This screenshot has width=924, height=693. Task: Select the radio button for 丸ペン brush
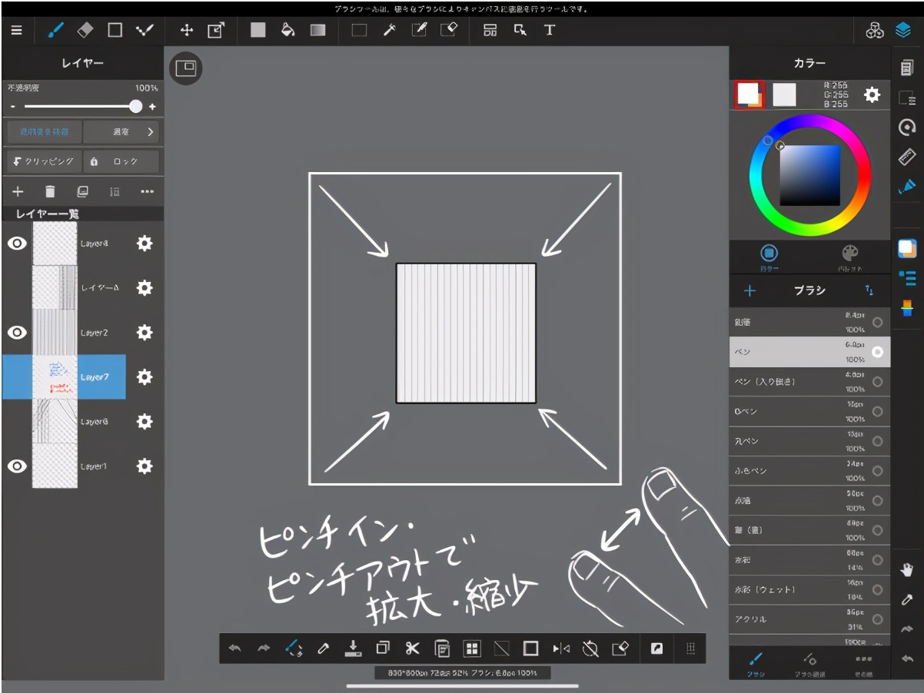tap(877, 441)
